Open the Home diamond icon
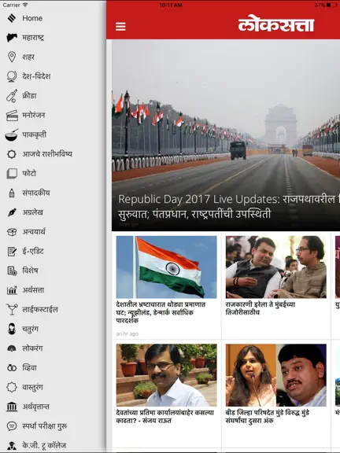 [x=12, y=18]
